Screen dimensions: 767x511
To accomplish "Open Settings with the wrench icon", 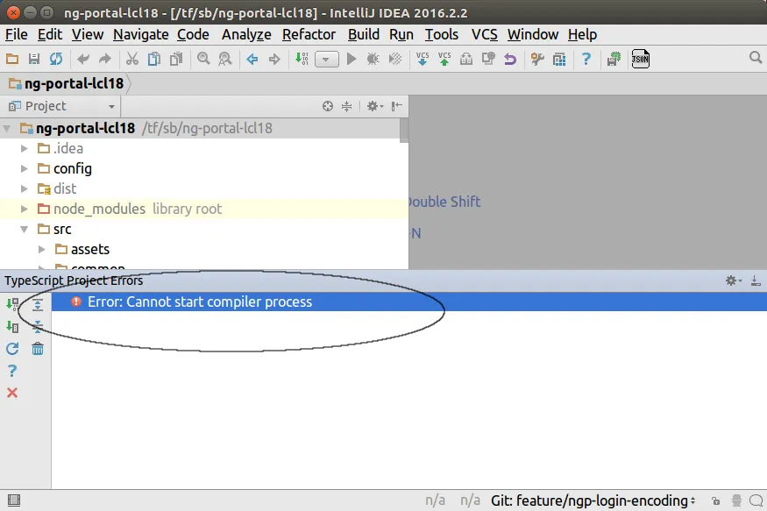I will pyautogui.click(x=537, y=60).
